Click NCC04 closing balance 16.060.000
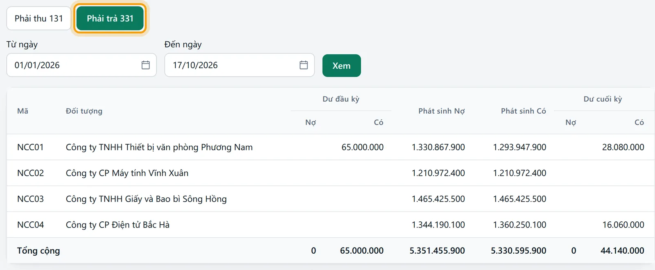655x270 pixels. point(623,225)
